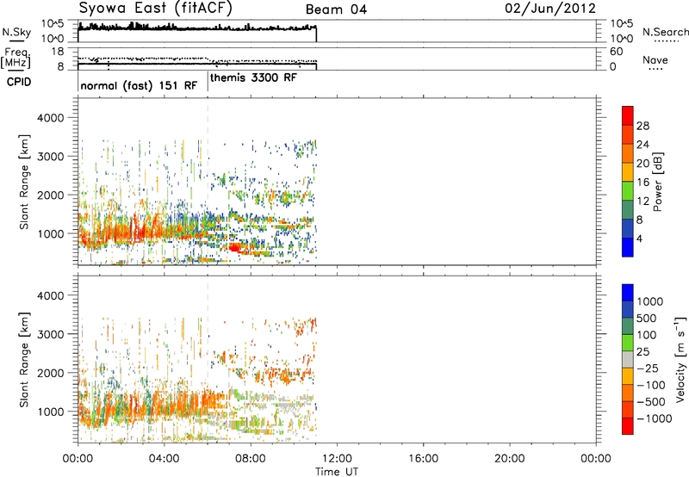Select the 'Freq. [MHz]' axis label
The width and height of the screenshot is (689, 477).
coord(16,58)
